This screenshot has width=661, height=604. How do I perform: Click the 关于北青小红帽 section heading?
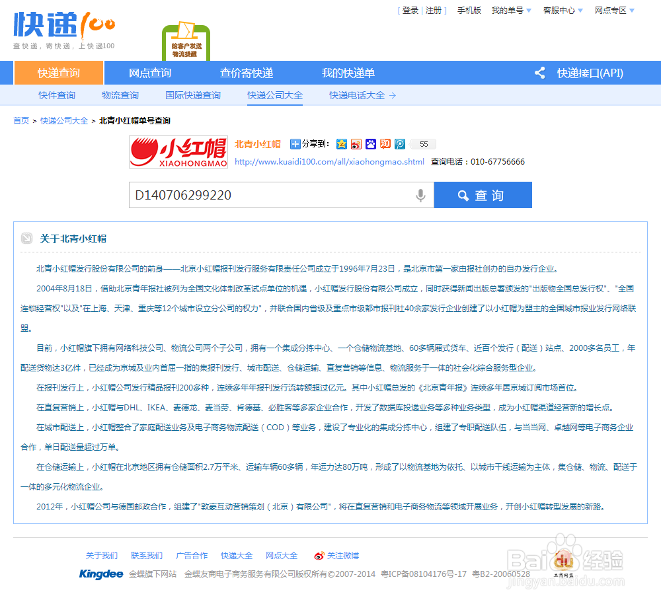pos(73,239)
